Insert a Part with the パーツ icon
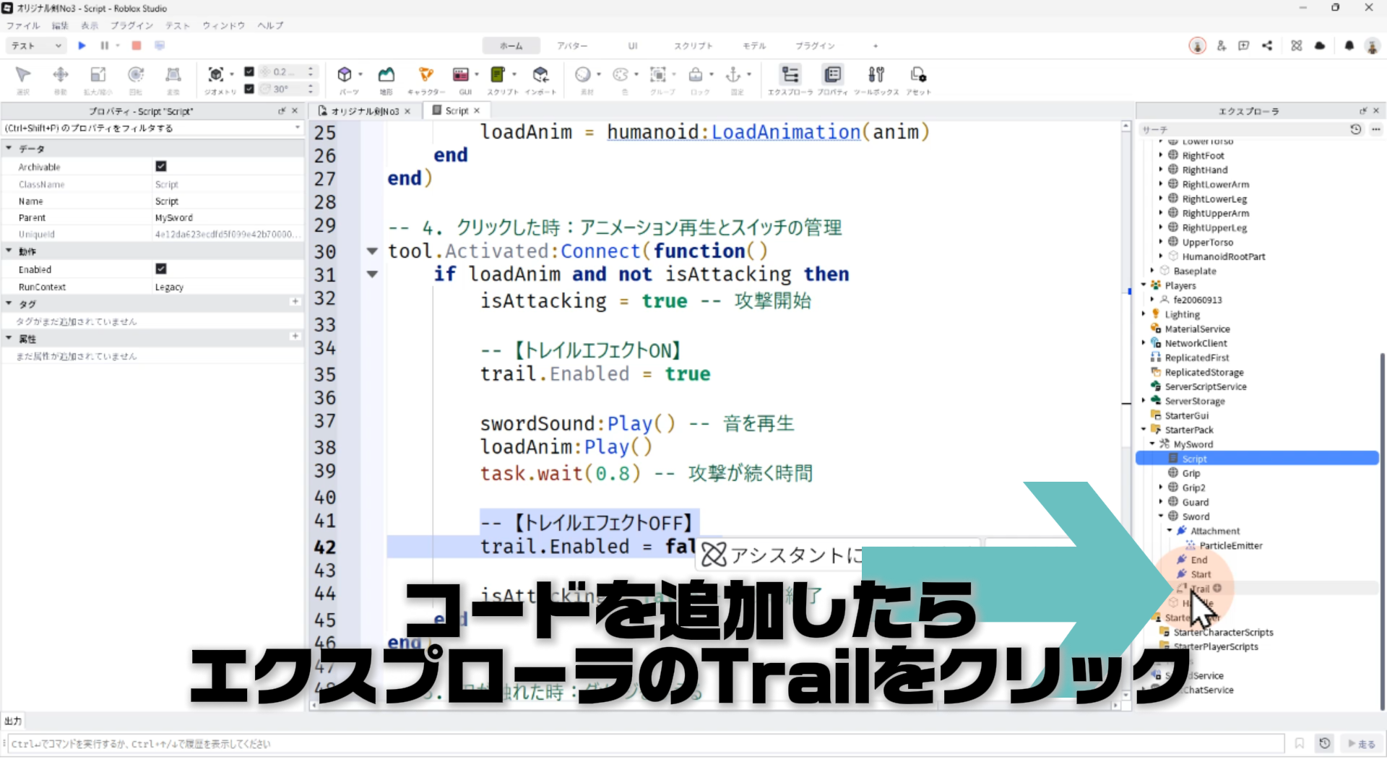Image resolution: width=1387 pixels, height=780 pixels. click(x=345, y=74)
